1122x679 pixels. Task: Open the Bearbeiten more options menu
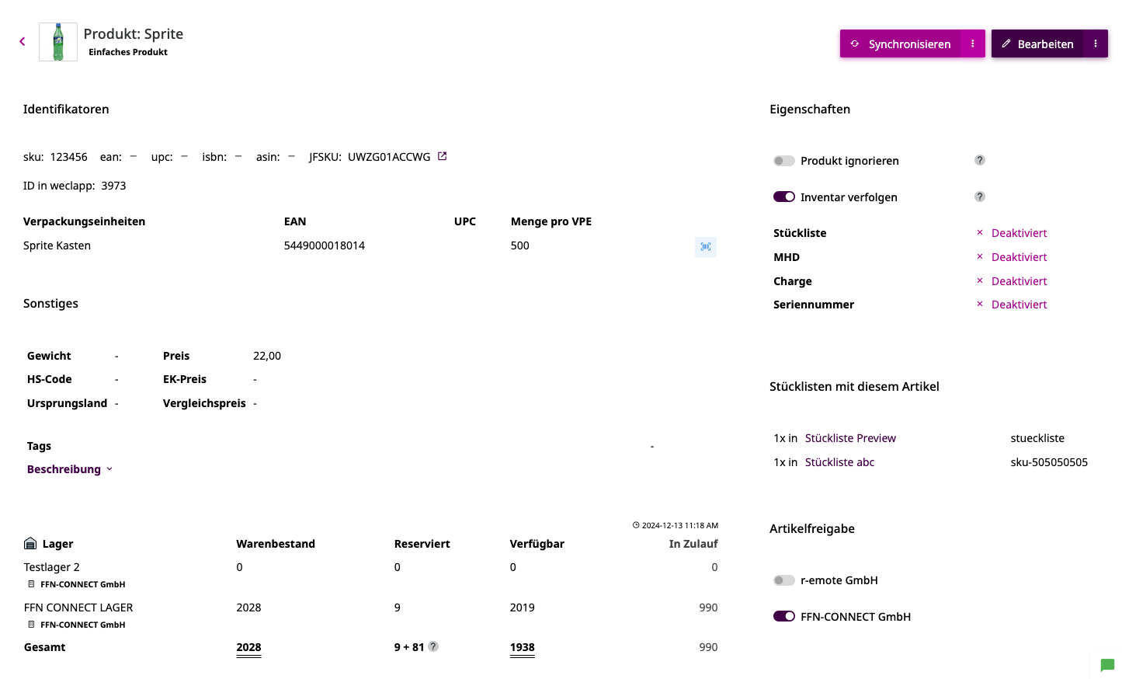[1096, 44]
